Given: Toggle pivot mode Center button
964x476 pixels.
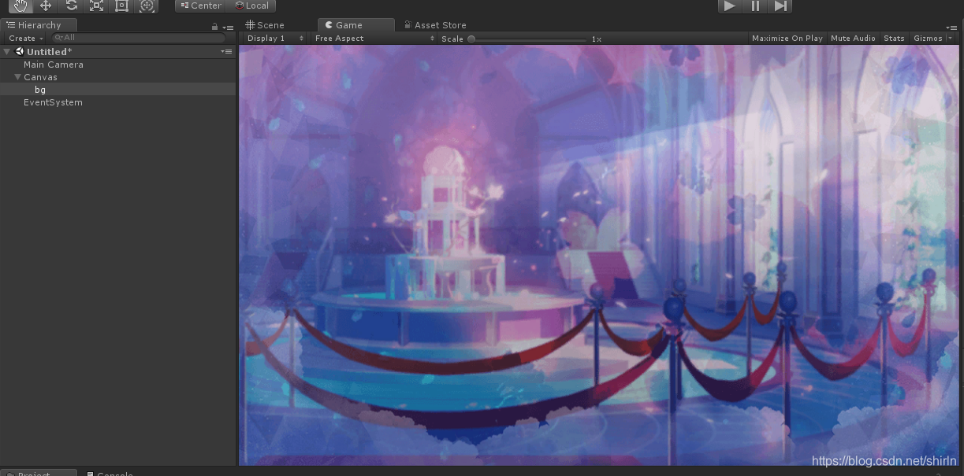Looking at the screenshot, I should coord(200,6).
